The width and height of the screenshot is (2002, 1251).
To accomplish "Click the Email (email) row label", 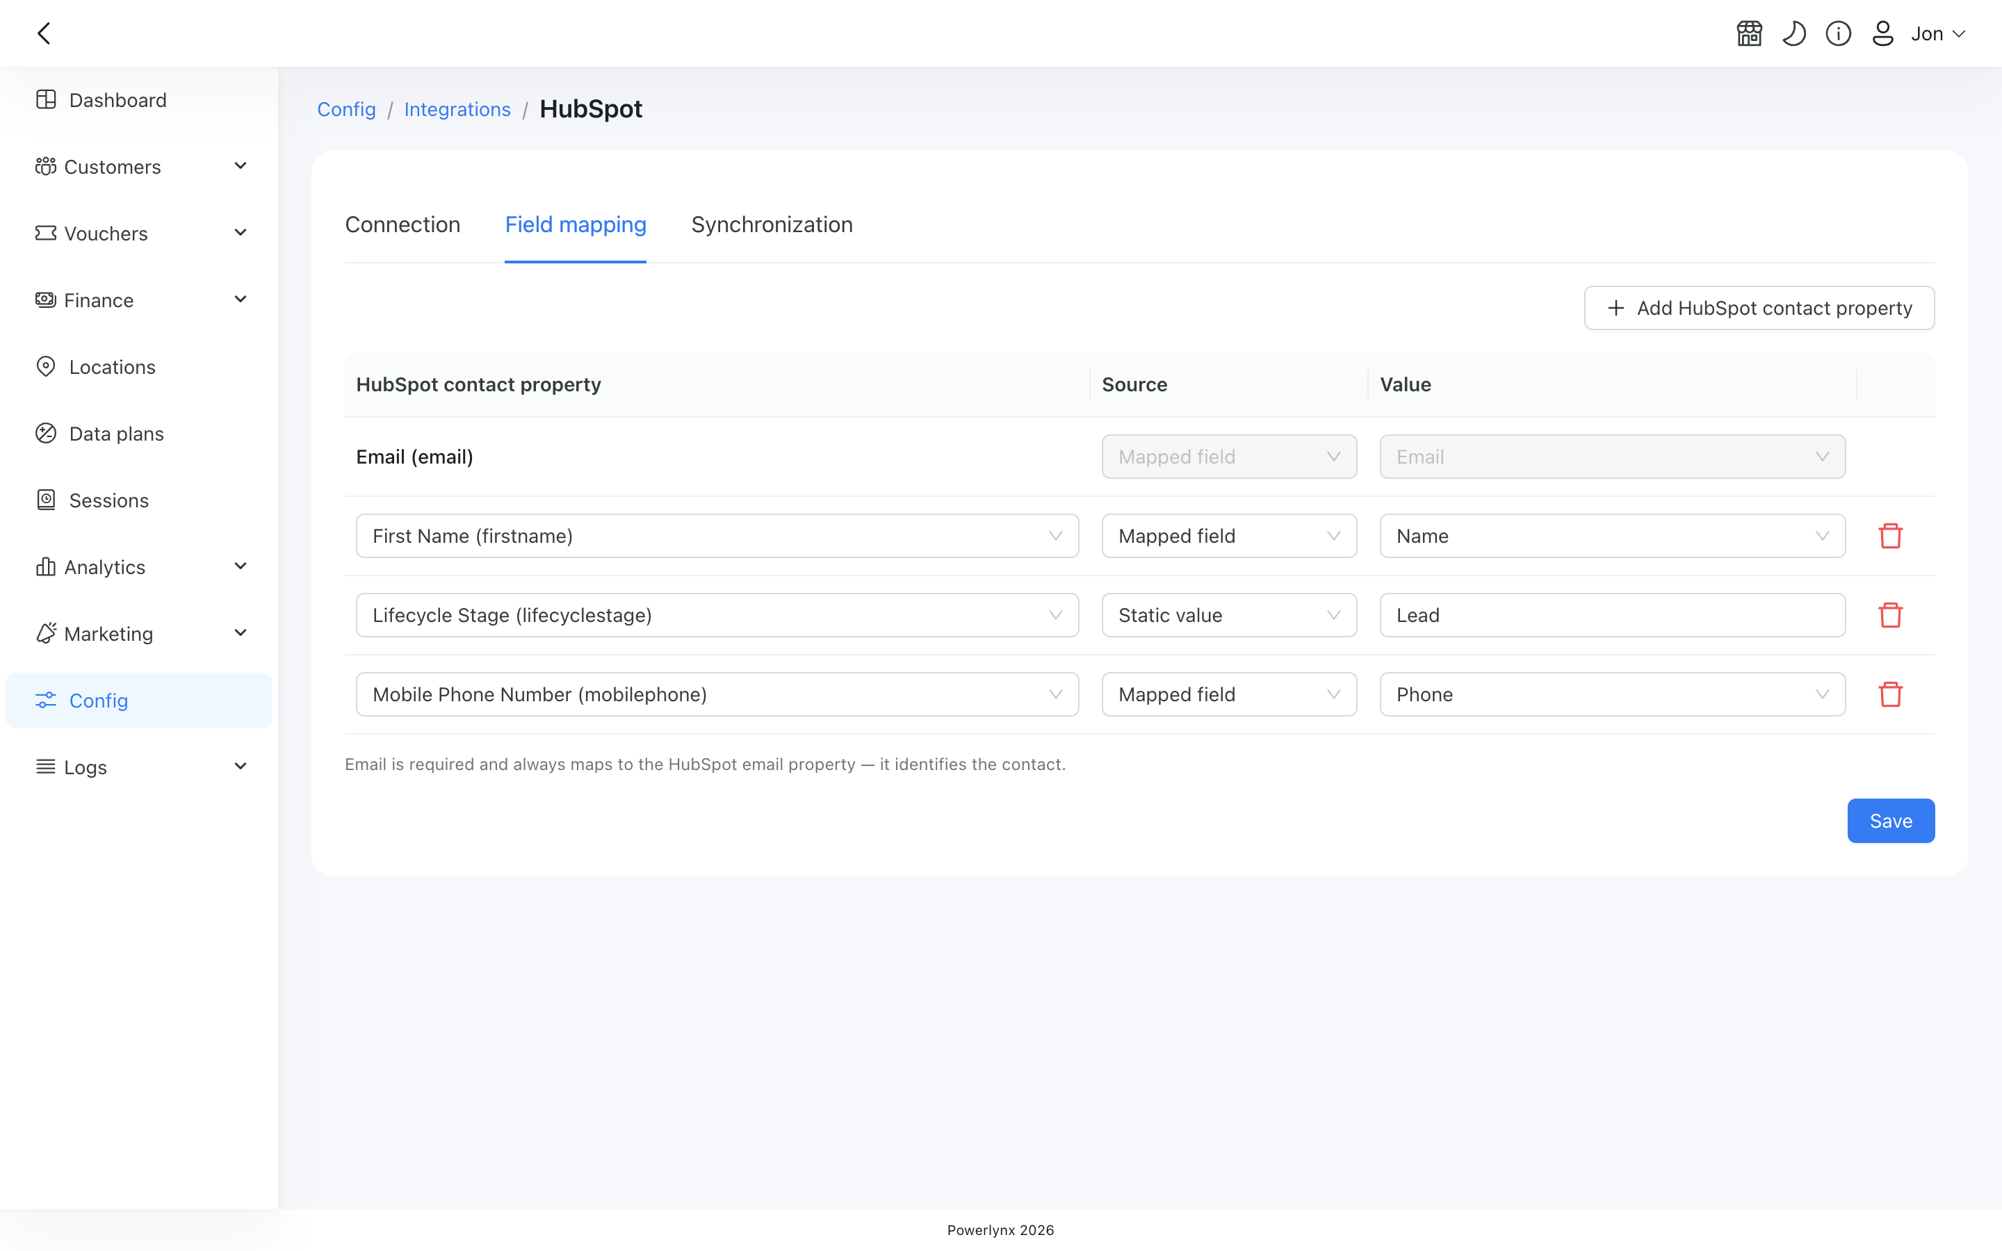I will click(414, 457).
